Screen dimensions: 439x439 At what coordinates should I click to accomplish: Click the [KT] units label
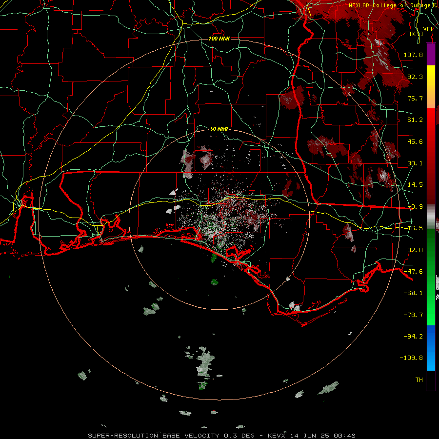click(x=417, y=34)
